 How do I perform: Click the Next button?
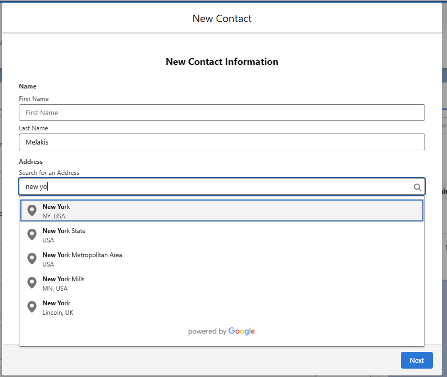pyautogui.click(x=417, y=360)
